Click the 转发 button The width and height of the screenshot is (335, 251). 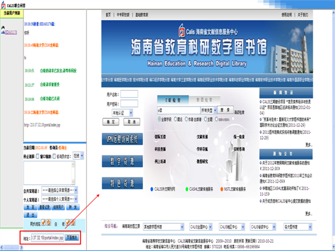tap(73, 207)
